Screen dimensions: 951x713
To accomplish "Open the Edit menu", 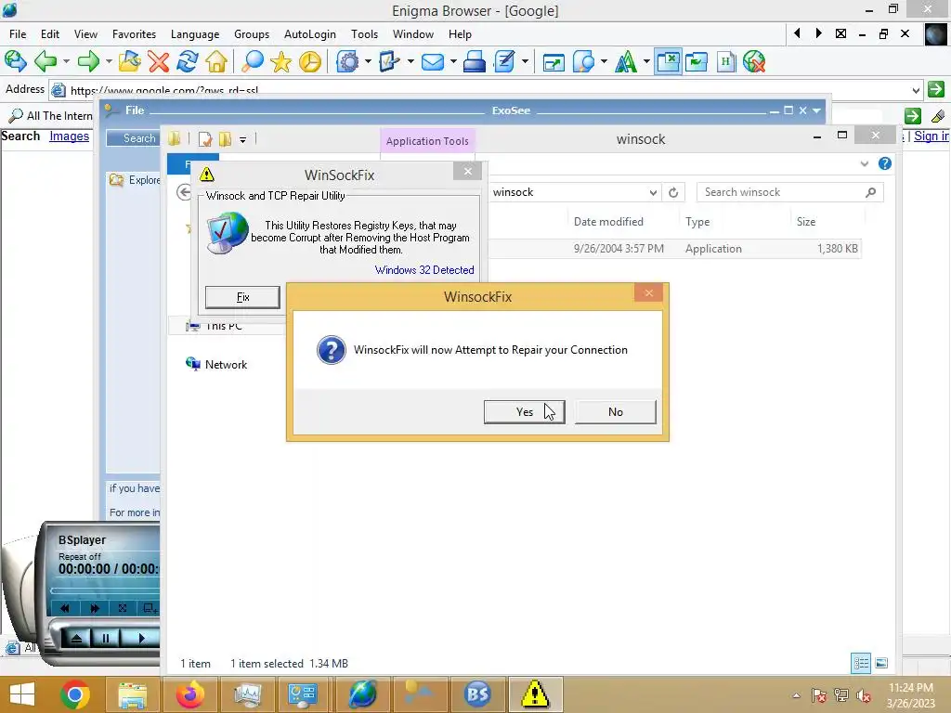I will point(50,34).
